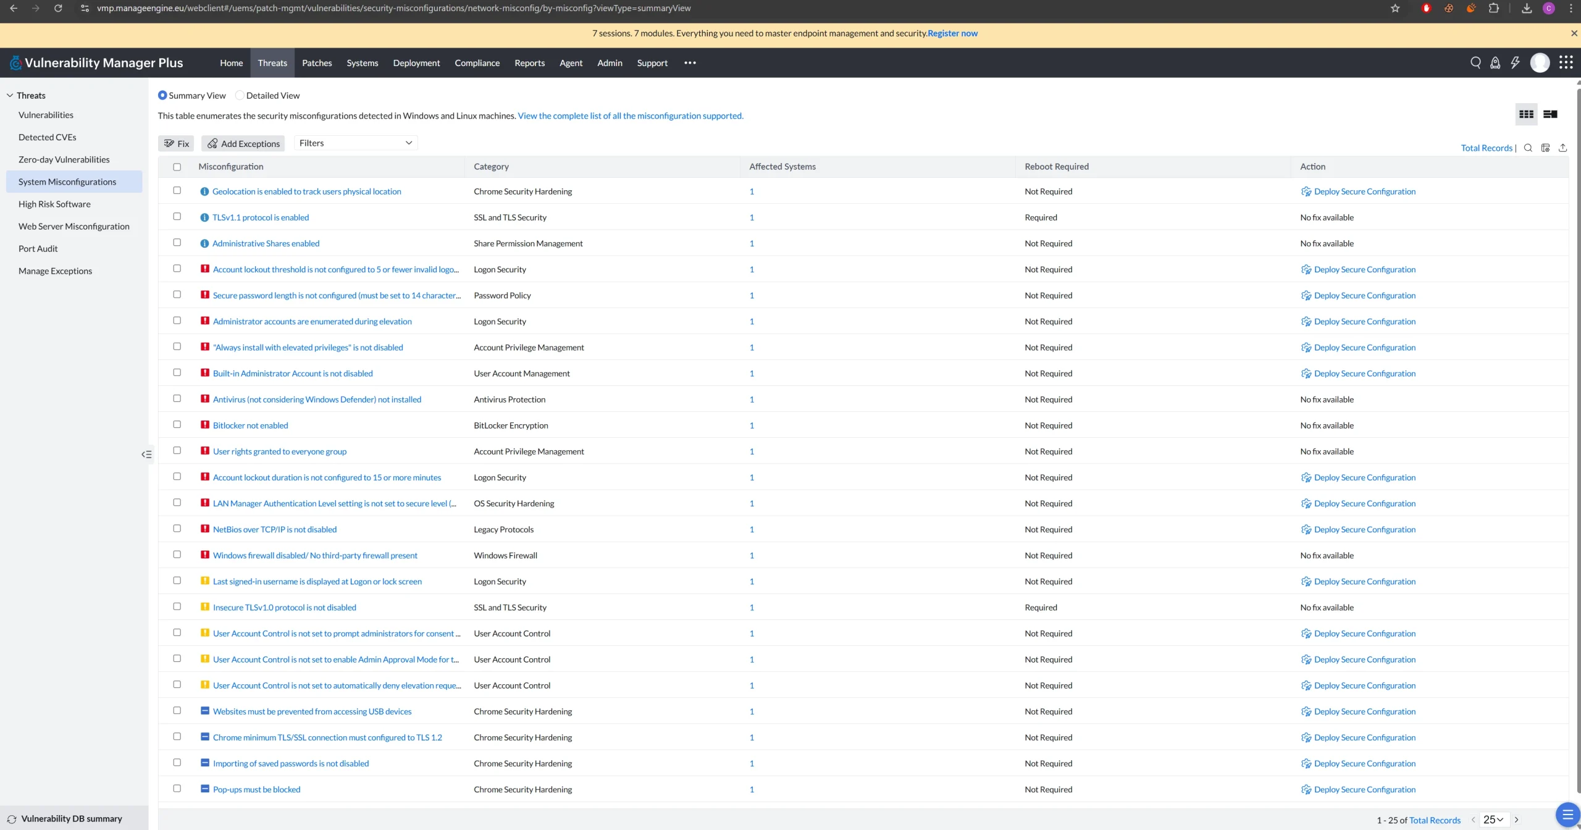This screenshot has height=830, width=1581.
Task: Open browser downloads icon
Action: 1526,8
